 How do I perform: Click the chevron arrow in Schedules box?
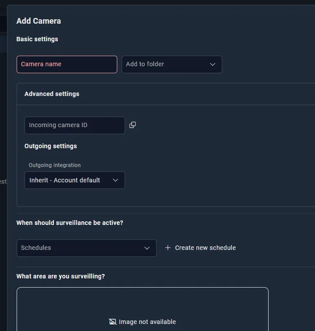(x=147, y=248)
